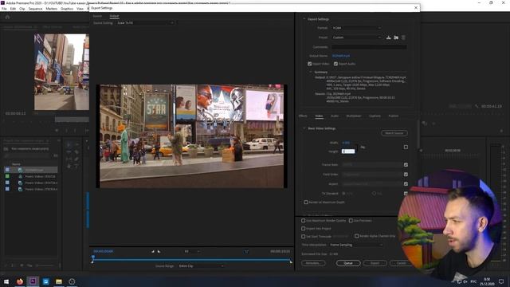Click the Cancel button
510x287 pixels.
(x=402, y=263)
